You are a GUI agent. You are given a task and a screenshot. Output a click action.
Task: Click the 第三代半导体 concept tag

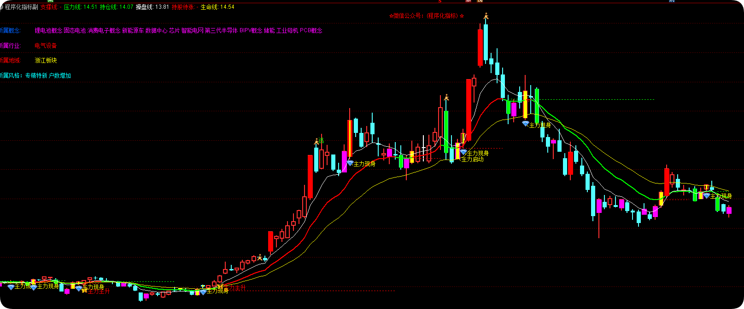tap(221, 30)
